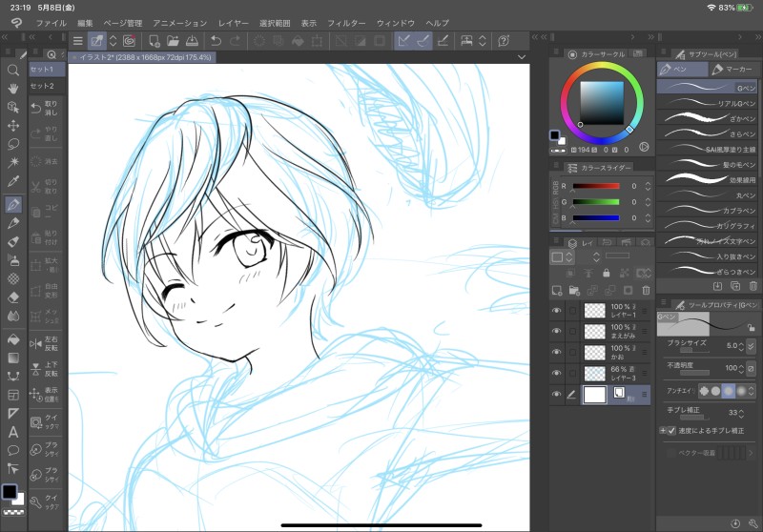The height and width of the screenshot is (532, 763).
Task: Click New layer folder icon
Action: (x=575, y=291)
